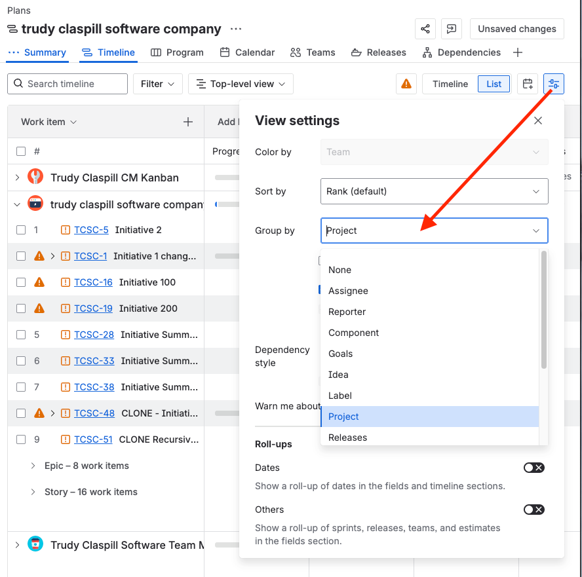Open the give feedback icon button
This screenshot has width=582, height=577.
(x=452, y=29)
